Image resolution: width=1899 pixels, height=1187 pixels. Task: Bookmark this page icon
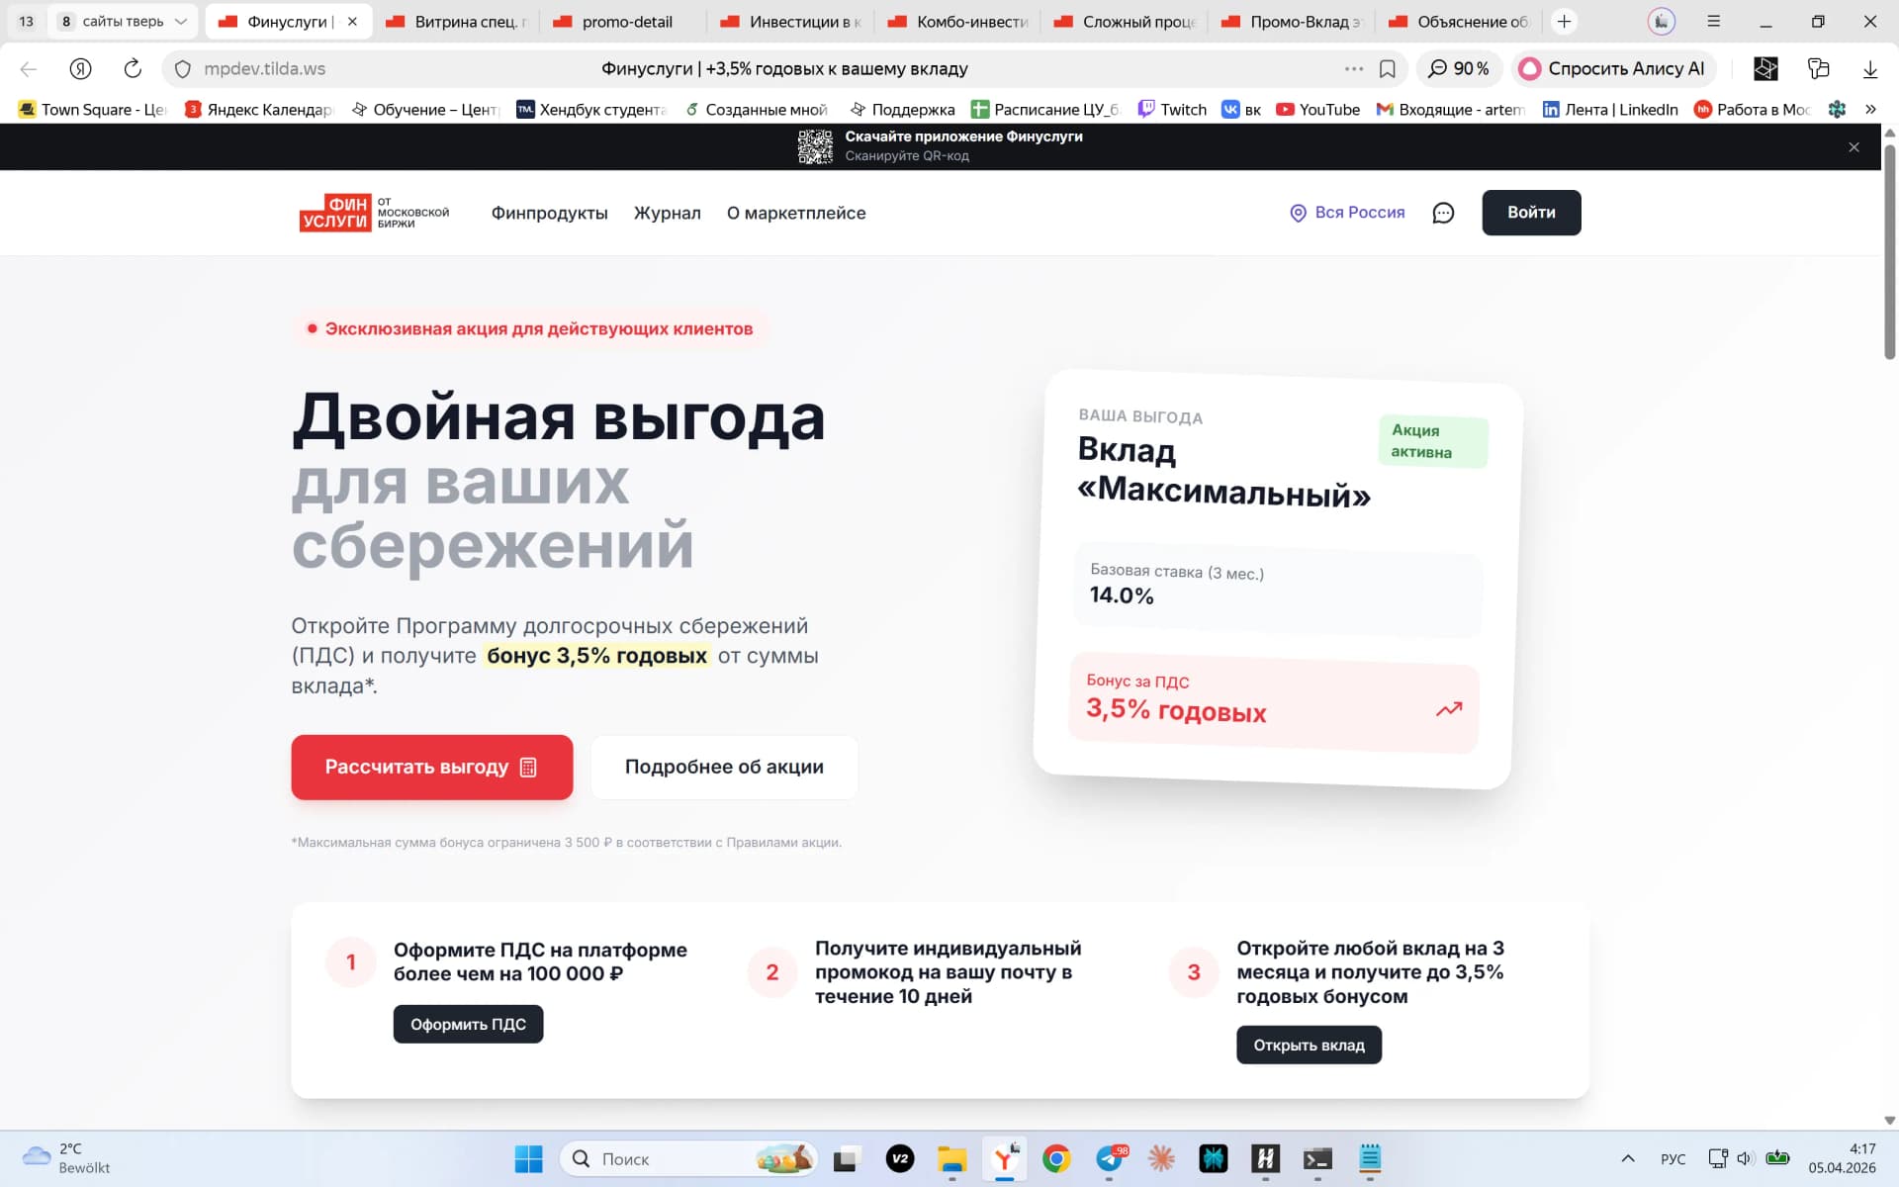click(1388, 68)
